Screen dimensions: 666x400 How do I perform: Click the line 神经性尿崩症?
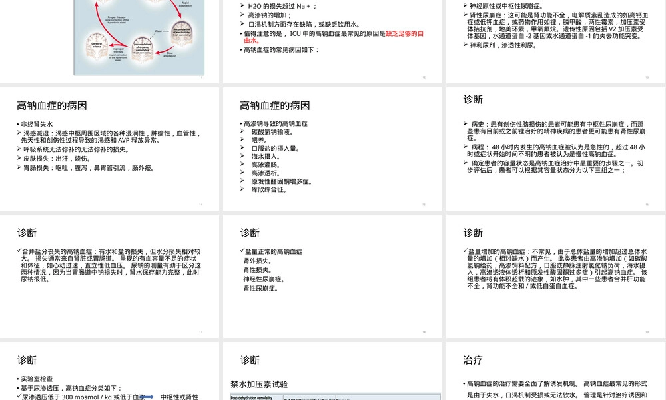(264, 279)
